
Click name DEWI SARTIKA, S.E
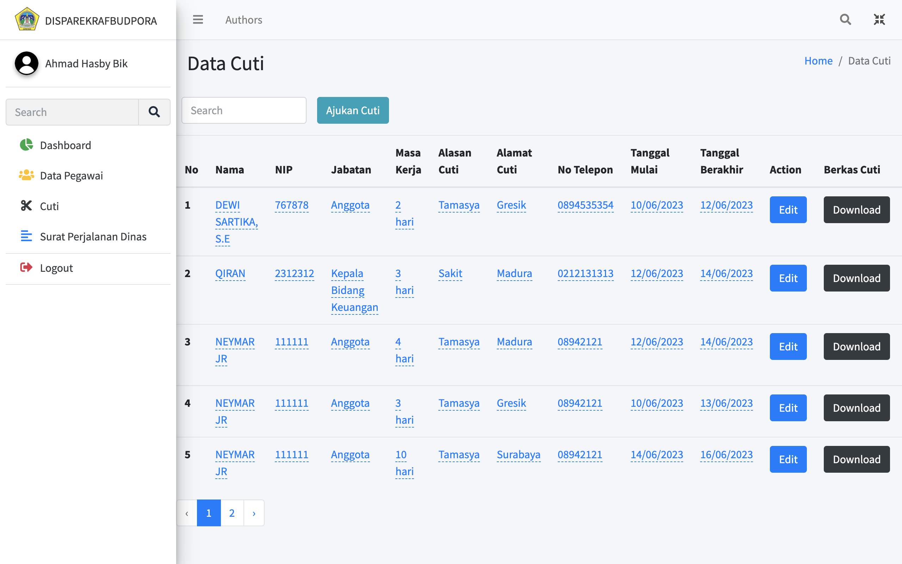[236, 222]
